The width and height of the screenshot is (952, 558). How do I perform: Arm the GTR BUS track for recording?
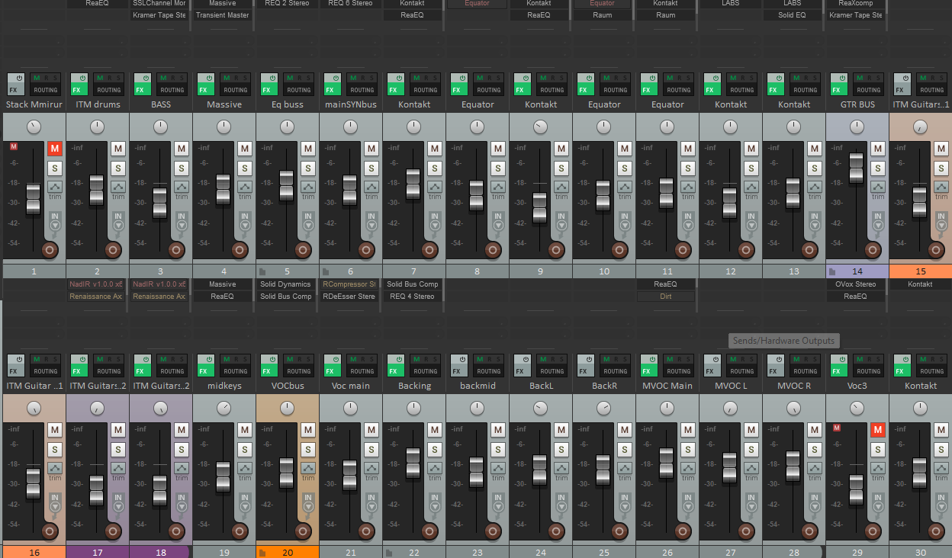point(873,249)
